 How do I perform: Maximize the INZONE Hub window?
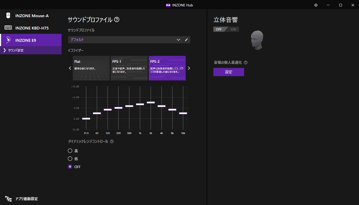341,5
